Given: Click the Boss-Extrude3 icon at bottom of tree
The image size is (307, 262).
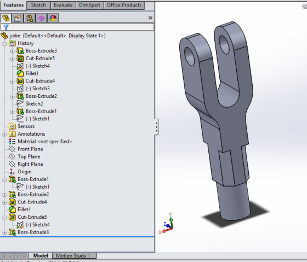Looking at the screenshot, I should pyautogui.click(x=12, y=232).
